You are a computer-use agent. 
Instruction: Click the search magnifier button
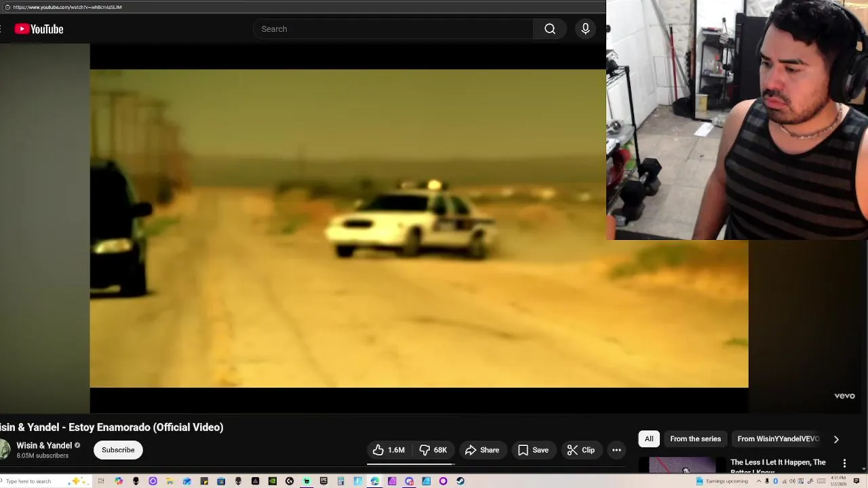click(x=550, y=29)
